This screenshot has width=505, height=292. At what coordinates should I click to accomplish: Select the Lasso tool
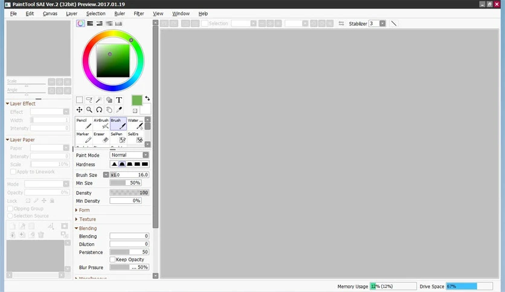click(89, 100)
